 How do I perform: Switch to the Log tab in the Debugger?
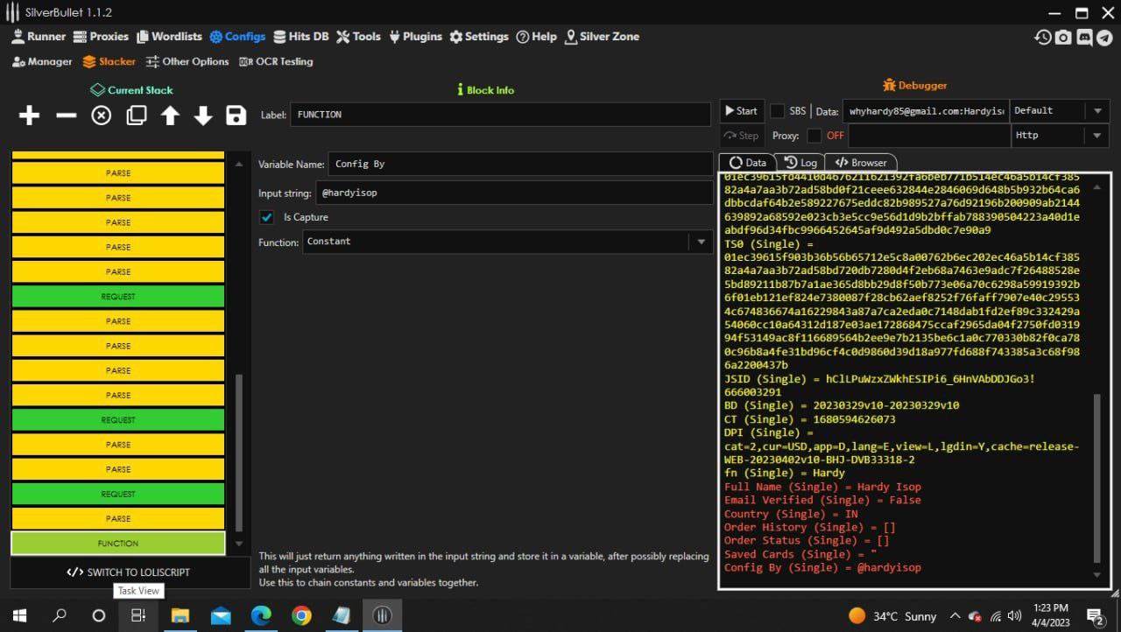coord(800,162)
